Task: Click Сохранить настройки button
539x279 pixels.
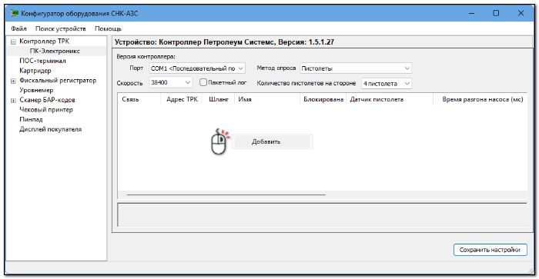Action: pyautogui.click(x=490, y=250)
